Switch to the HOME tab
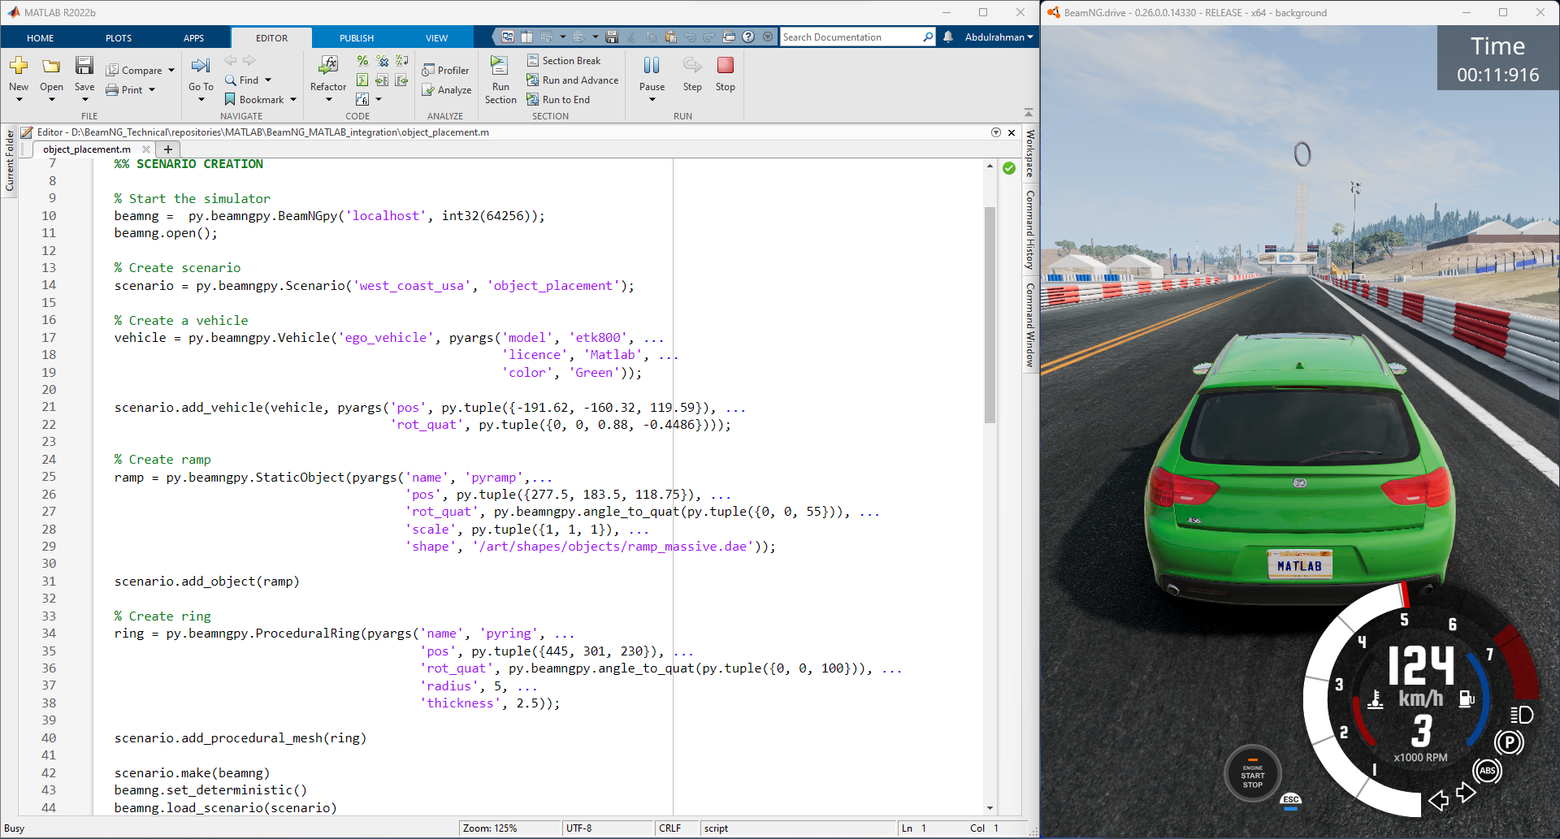The height and width of the screenshot is (839, 1560). (40, 38)
